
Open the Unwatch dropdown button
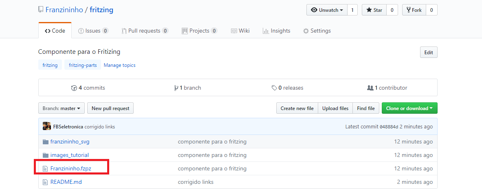327,10
